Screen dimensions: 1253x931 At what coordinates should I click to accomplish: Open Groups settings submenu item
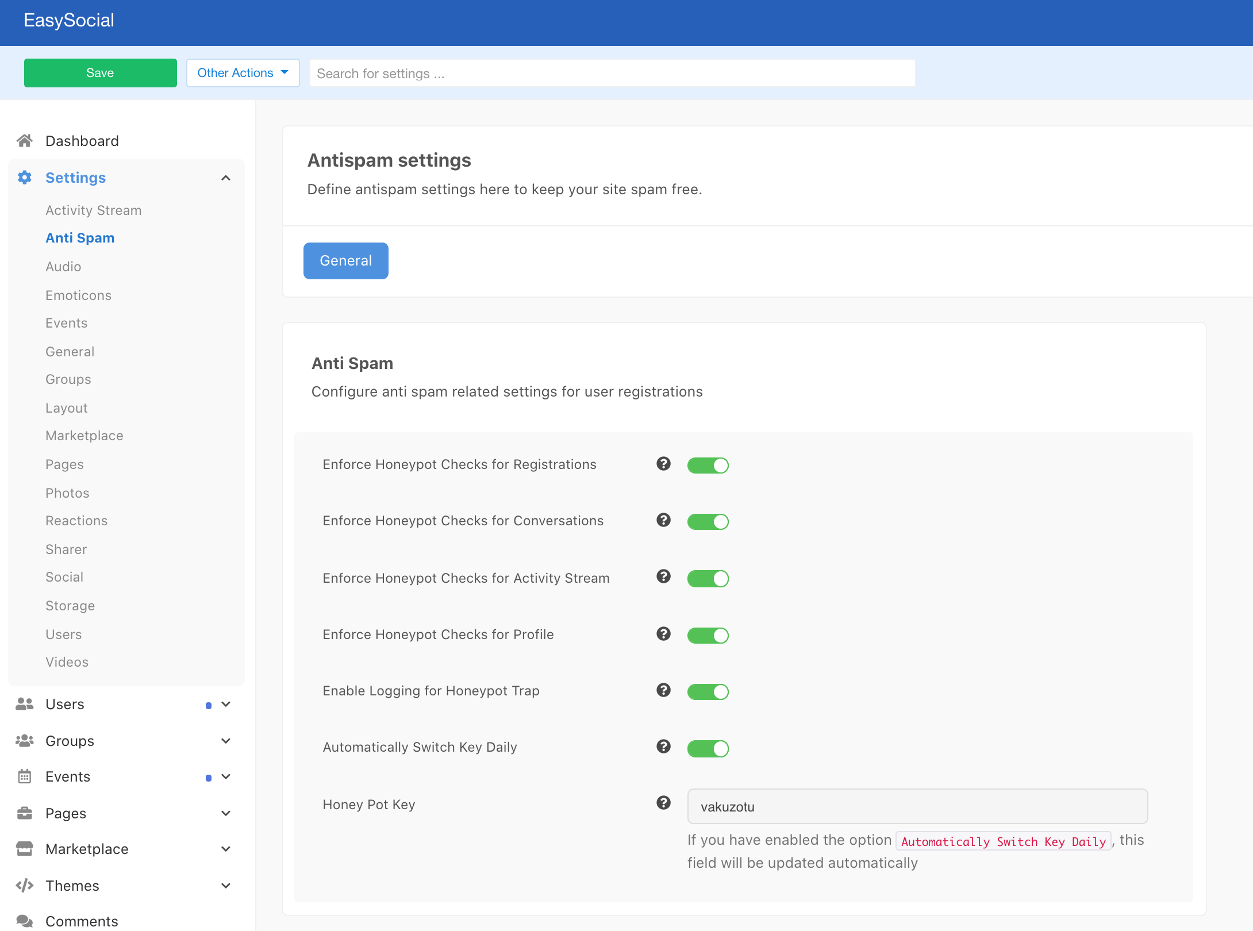pos(68,379)
